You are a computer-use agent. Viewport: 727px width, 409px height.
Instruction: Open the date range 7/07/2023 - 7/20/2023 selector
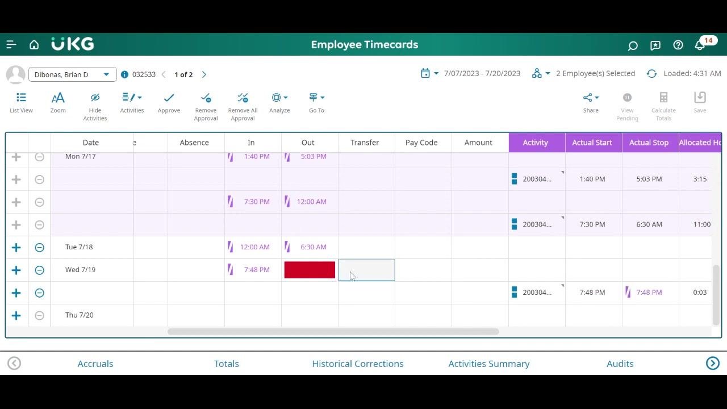pyautogui.click(x=470, y=73)
